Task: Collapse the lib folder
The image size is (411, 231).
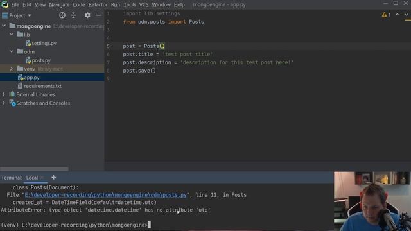Action: click(12, 34)
